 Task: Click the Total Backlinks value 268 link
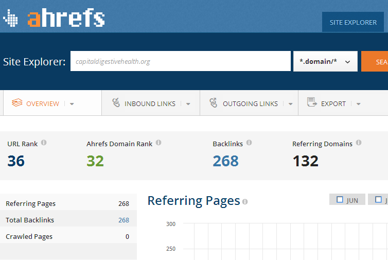pyautogui.click(x=124, y=220)
